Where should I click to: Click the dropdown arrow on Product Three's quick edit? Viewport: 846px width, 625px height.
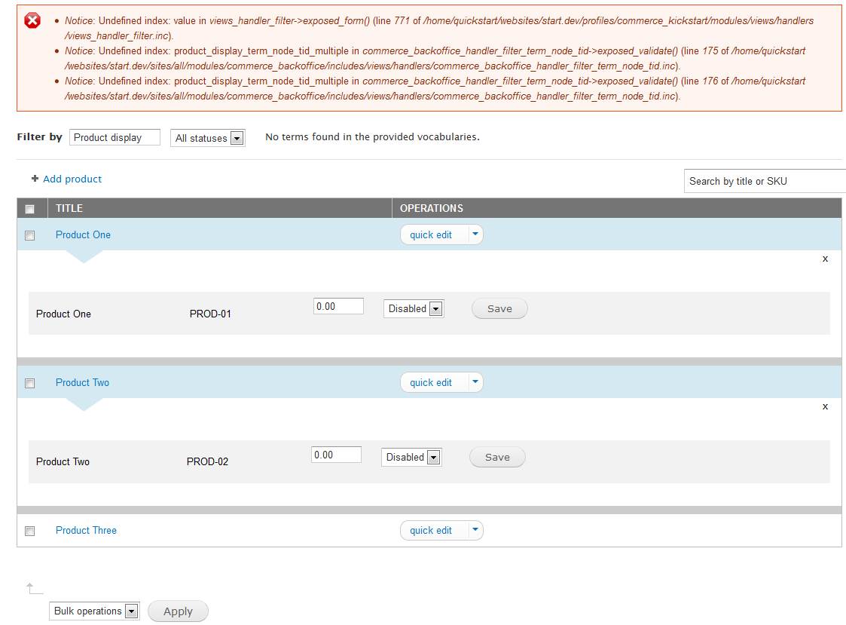pos(475,530)
